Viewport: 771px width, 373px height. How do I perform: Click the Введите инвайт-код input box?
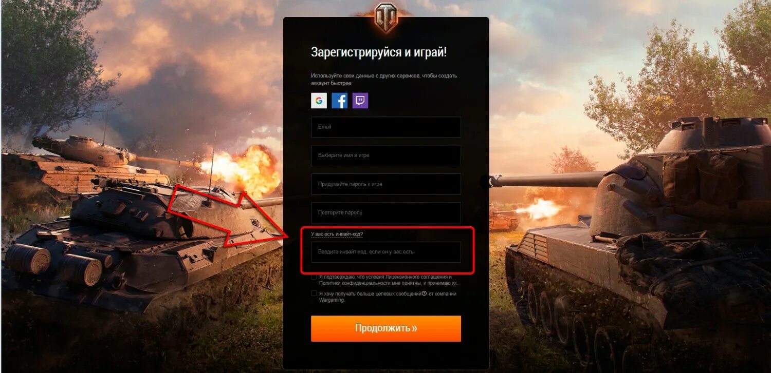tap(385, 252)
